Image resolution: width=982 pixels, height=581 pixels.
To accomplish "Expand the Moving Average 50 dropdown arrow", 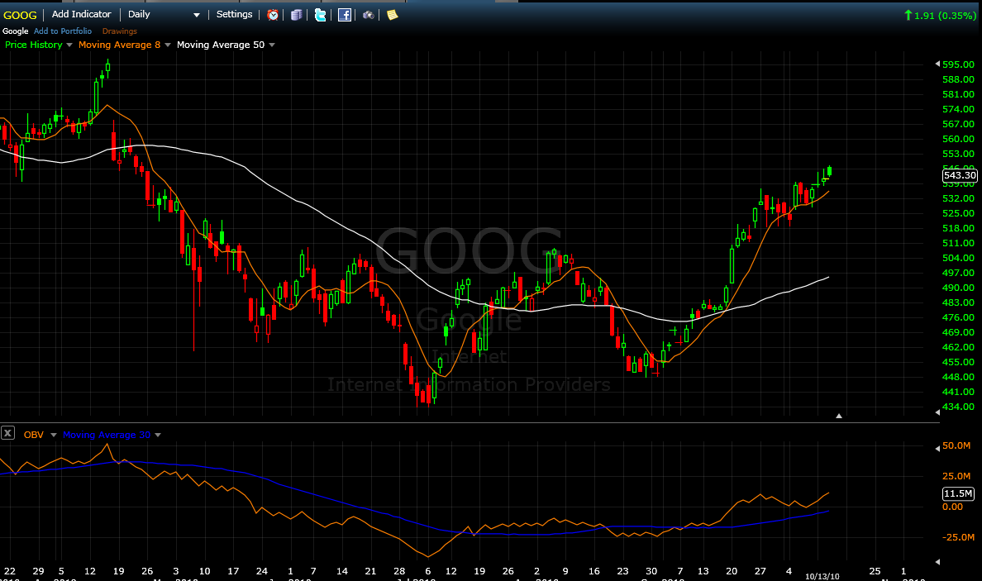I will point(272,45).
